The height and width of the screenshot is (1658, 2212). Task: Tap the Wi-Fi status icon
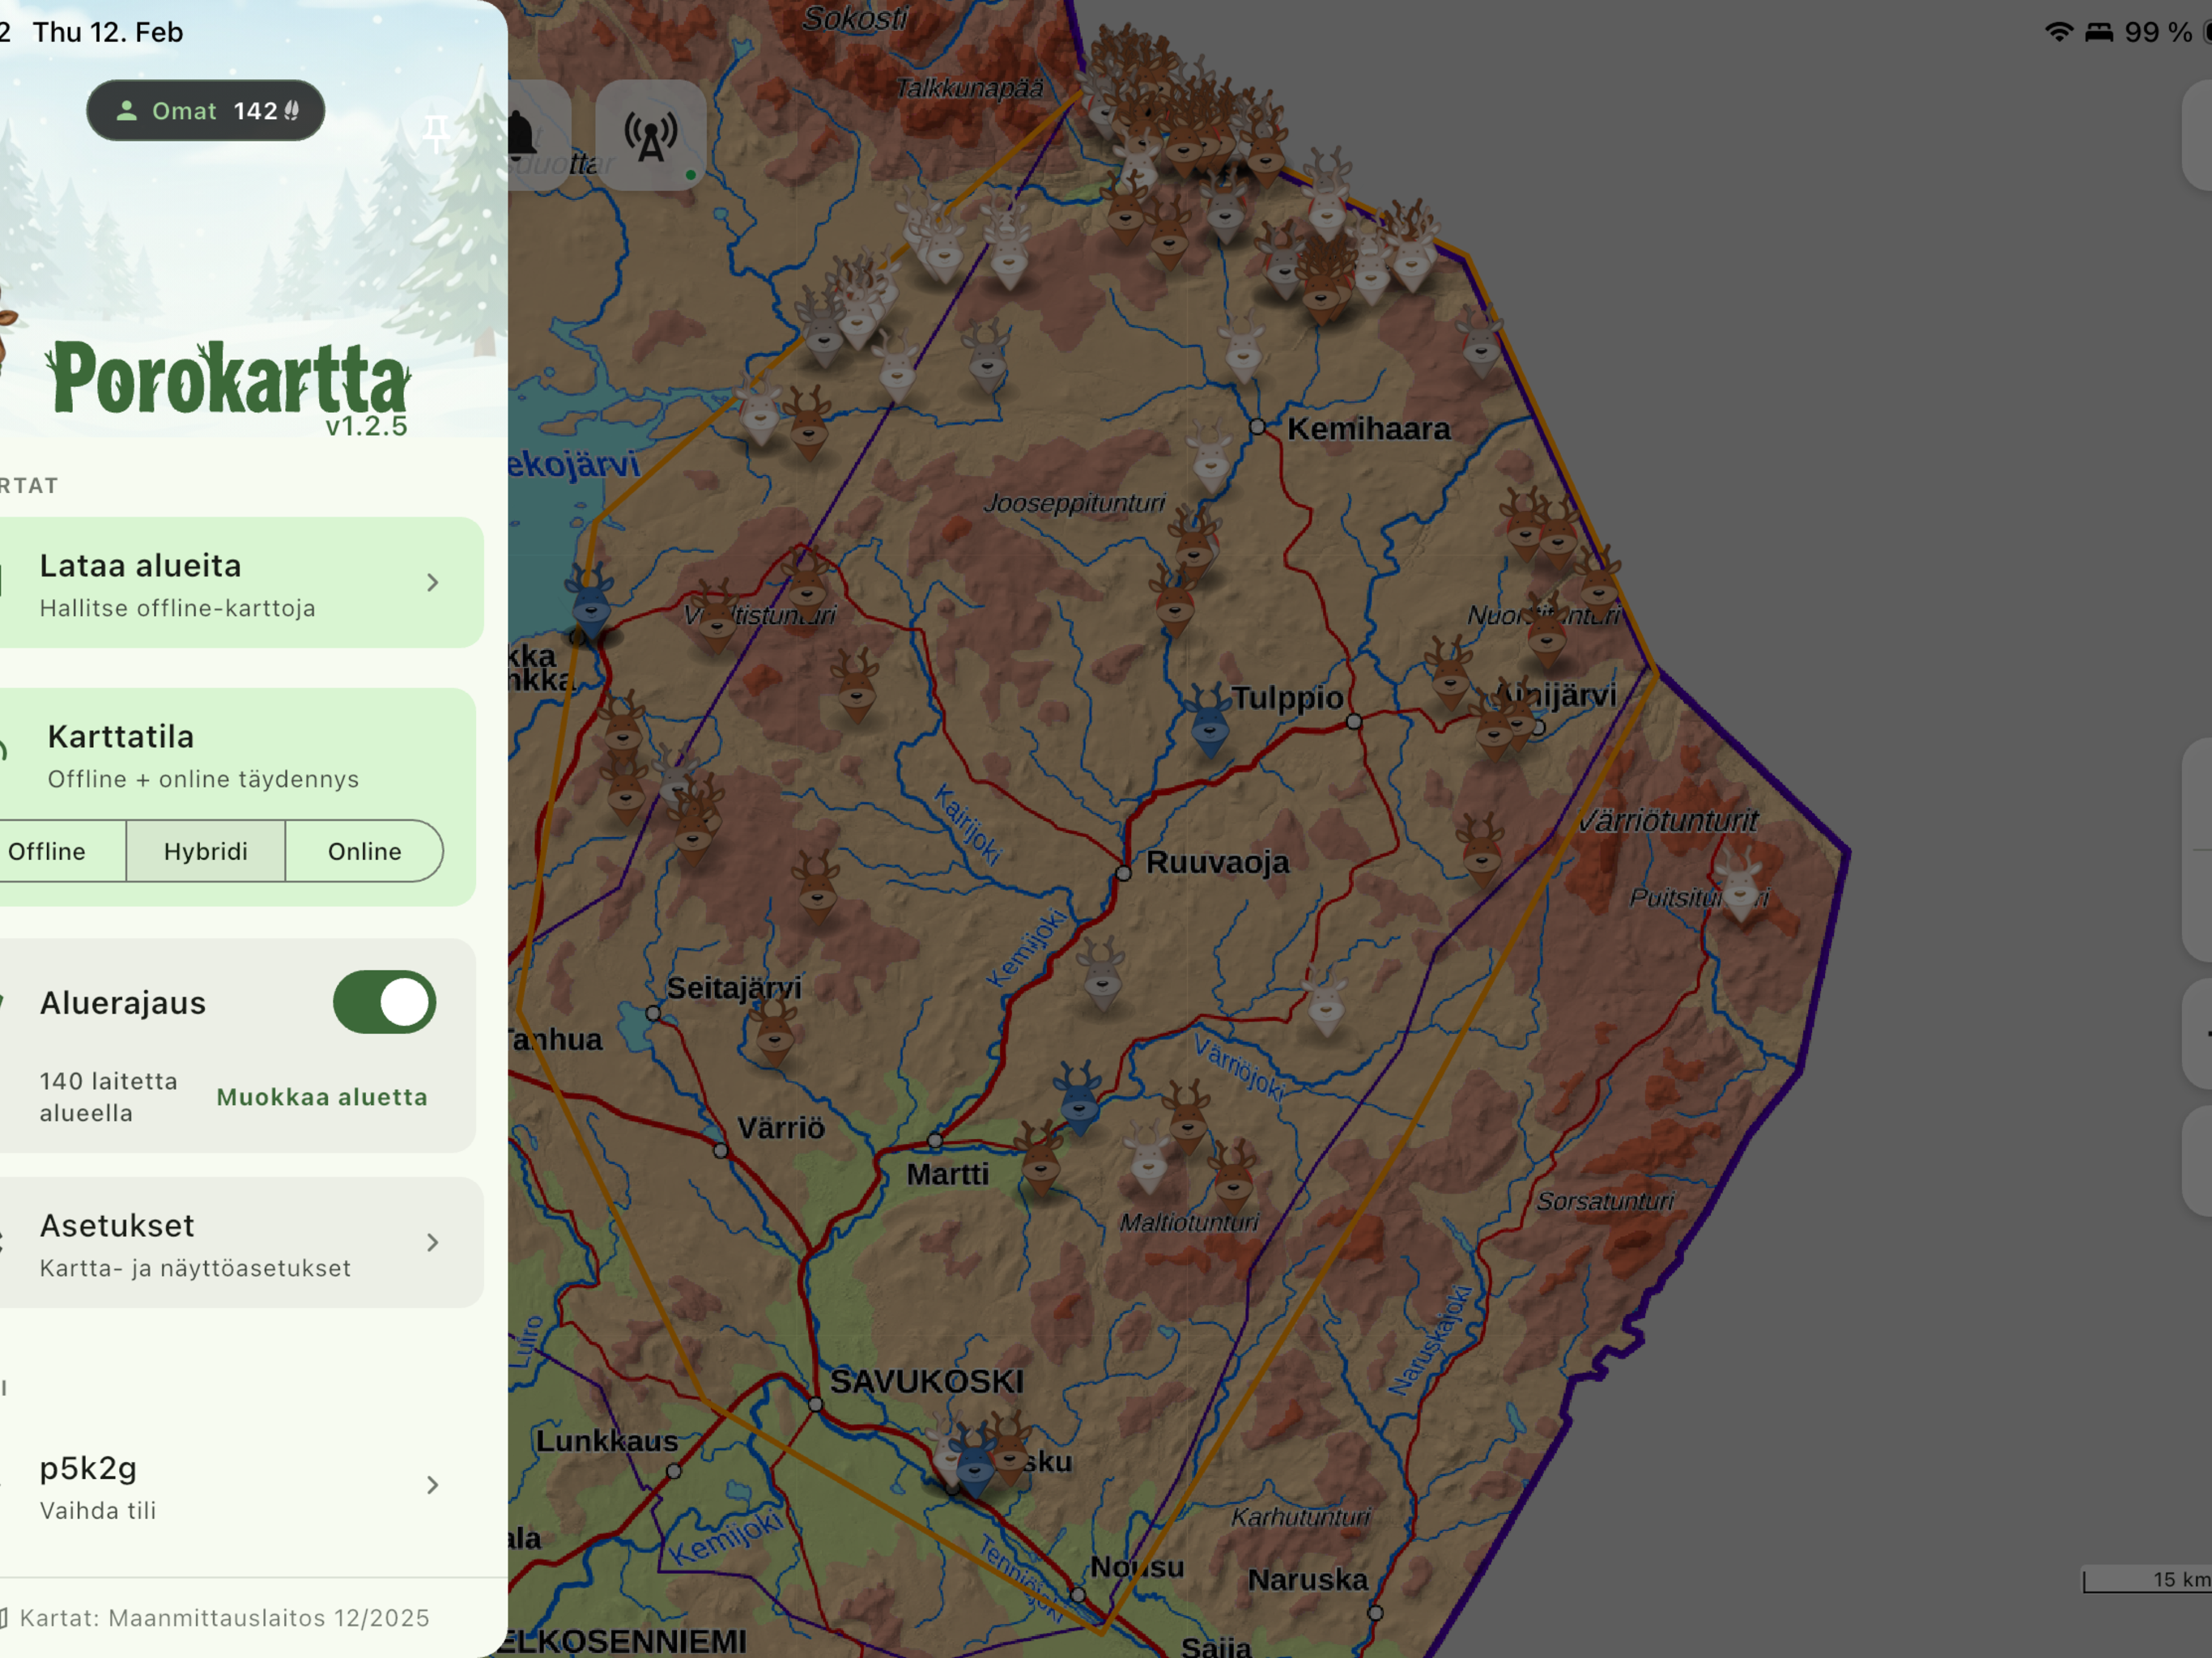point(2058,32)
